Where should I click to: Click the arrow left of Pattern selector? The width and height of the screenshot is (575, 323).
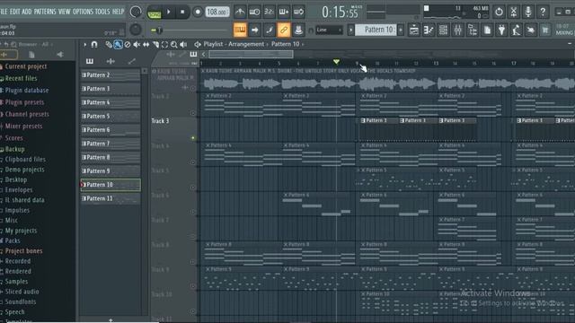click(351, 30)
